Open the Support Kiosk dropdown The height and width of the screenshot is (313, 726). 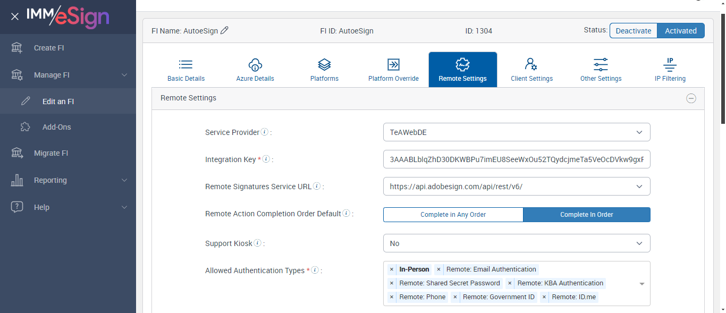click(516, 243)
